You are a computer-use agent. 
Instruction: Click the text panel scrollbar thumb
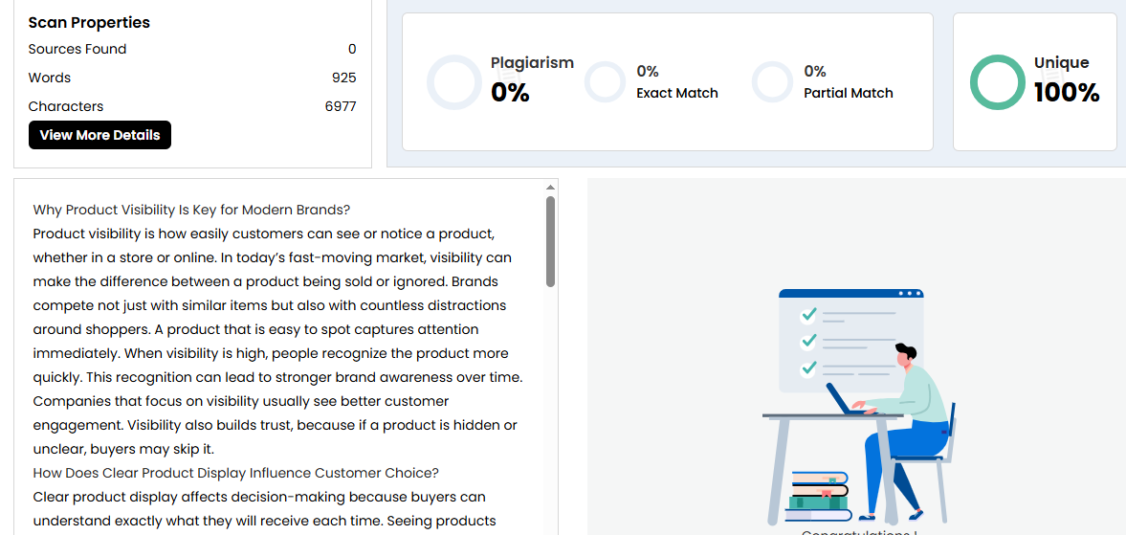pos(550,241)
